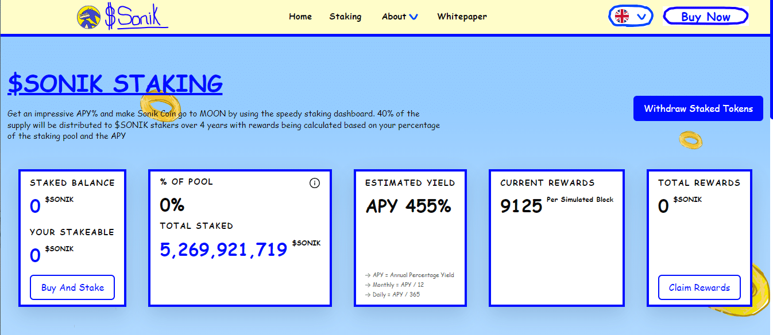The height and width of the screenshot is (335, 773).
Task: Click the % of Pool info icon
Action: [x=314, y=183]
